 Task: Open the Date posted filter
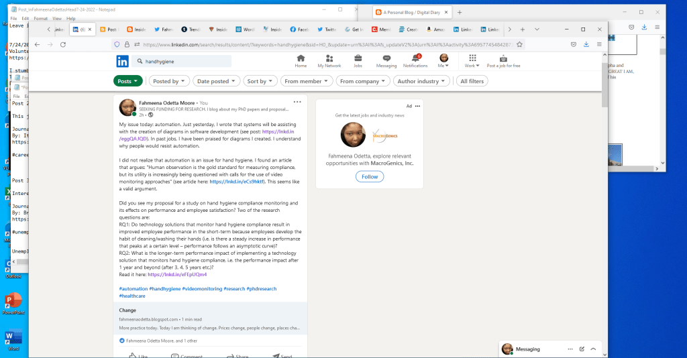pyautogui.click(x=216, y=81)
